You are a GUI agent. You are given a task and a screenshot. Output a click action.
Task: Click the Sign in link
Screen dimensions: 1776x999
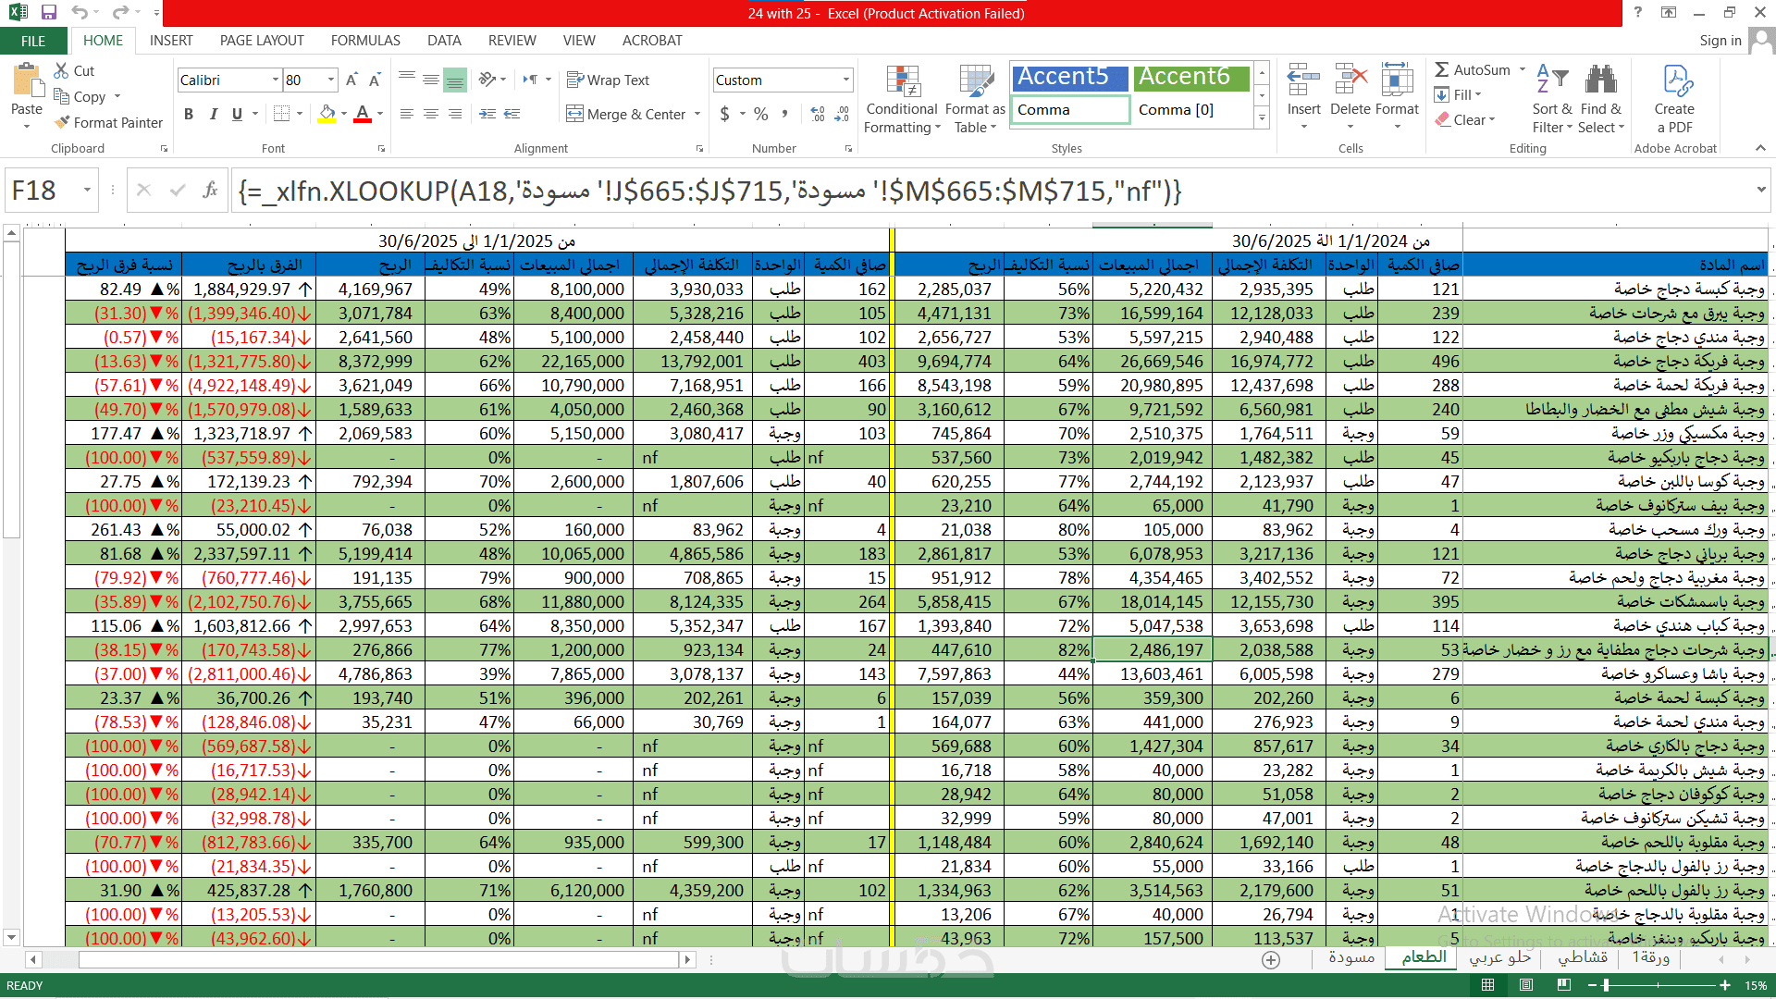(1720, 41)
